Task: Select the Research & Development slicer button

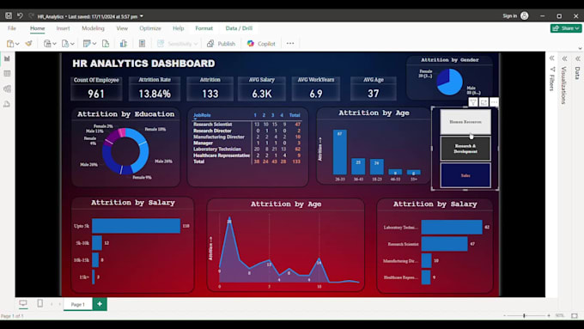Action: [465, 149]
